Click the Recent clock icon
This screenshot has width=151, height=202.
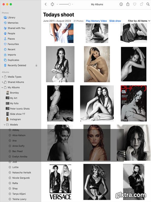tap(5, 49)
